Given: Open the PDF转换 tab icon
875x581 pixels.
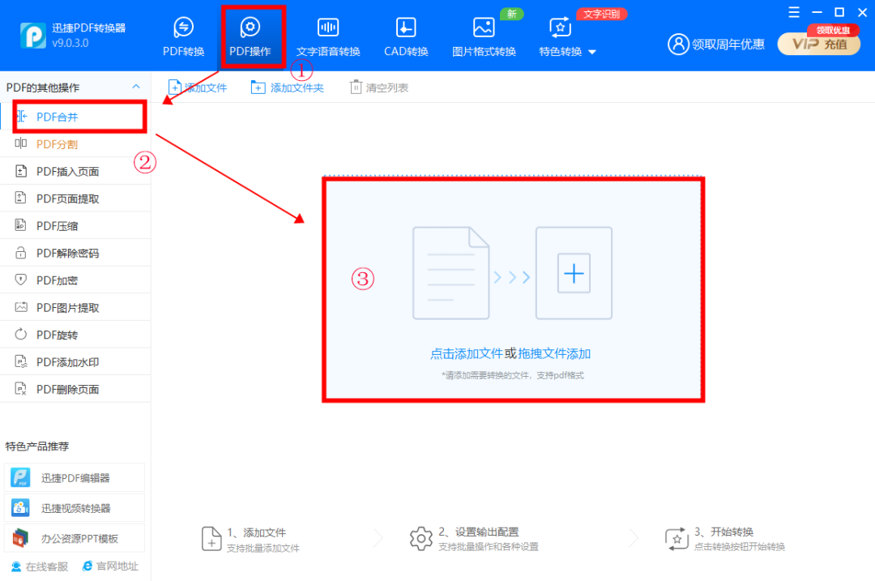Looking at the screenshot, I should click(x=184, y=28).
